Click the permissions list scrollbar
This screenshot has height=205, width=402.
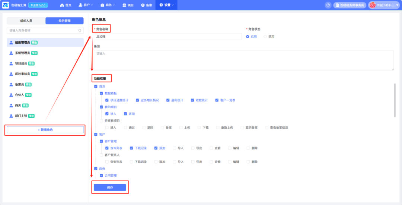coord(395,100)
